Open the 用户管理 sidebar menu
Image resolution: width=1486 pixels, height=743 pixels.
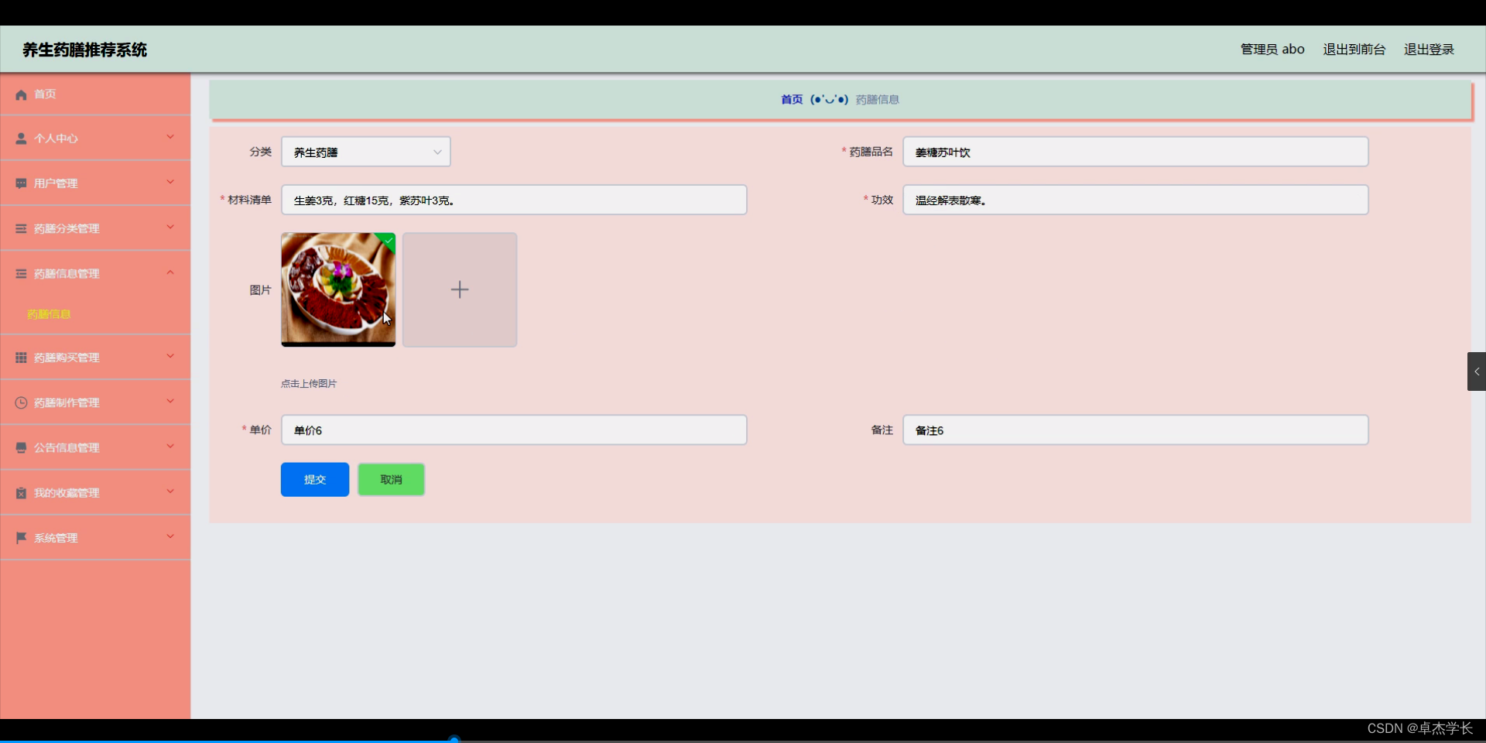(x=95, y=183)
